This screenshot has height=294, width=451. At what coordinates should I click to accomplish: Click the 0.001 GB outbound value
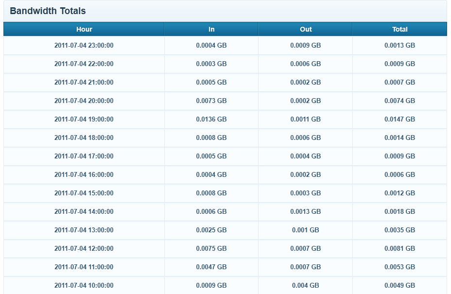pyautogui.click(x=306, y=230)
